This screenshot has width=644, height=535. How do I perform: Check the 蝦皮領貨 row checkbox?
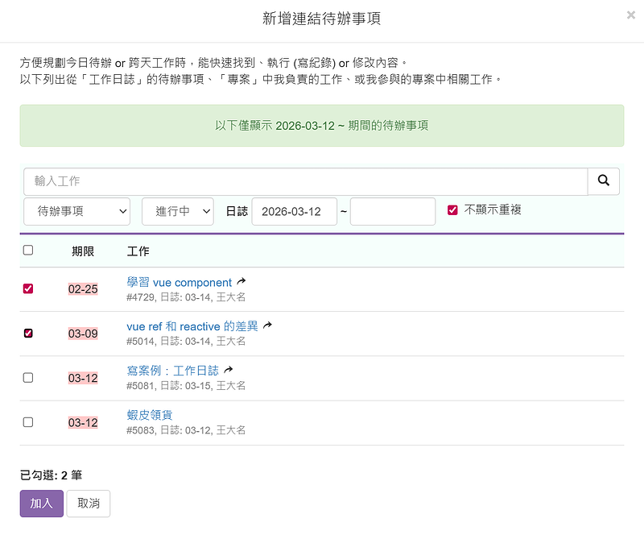(x=28, y=421)
